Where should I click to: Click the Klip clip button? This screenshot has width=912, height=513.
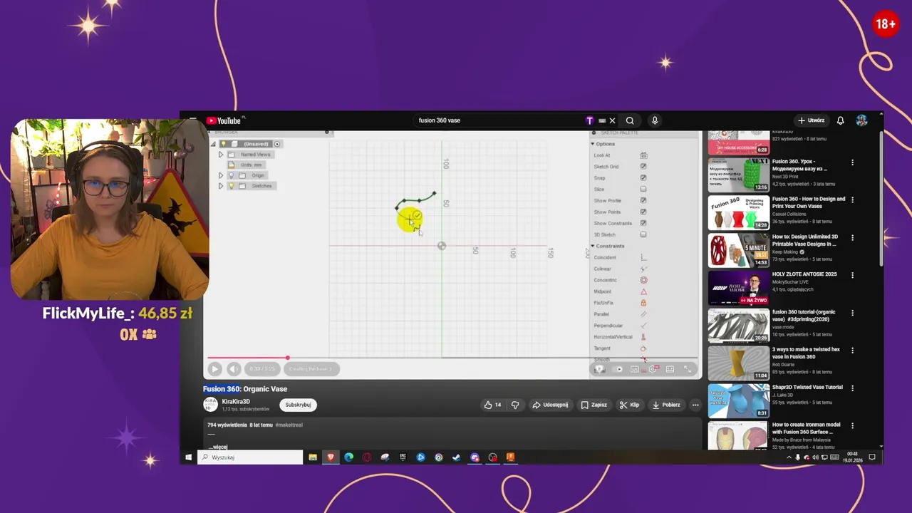click(629, 405)
